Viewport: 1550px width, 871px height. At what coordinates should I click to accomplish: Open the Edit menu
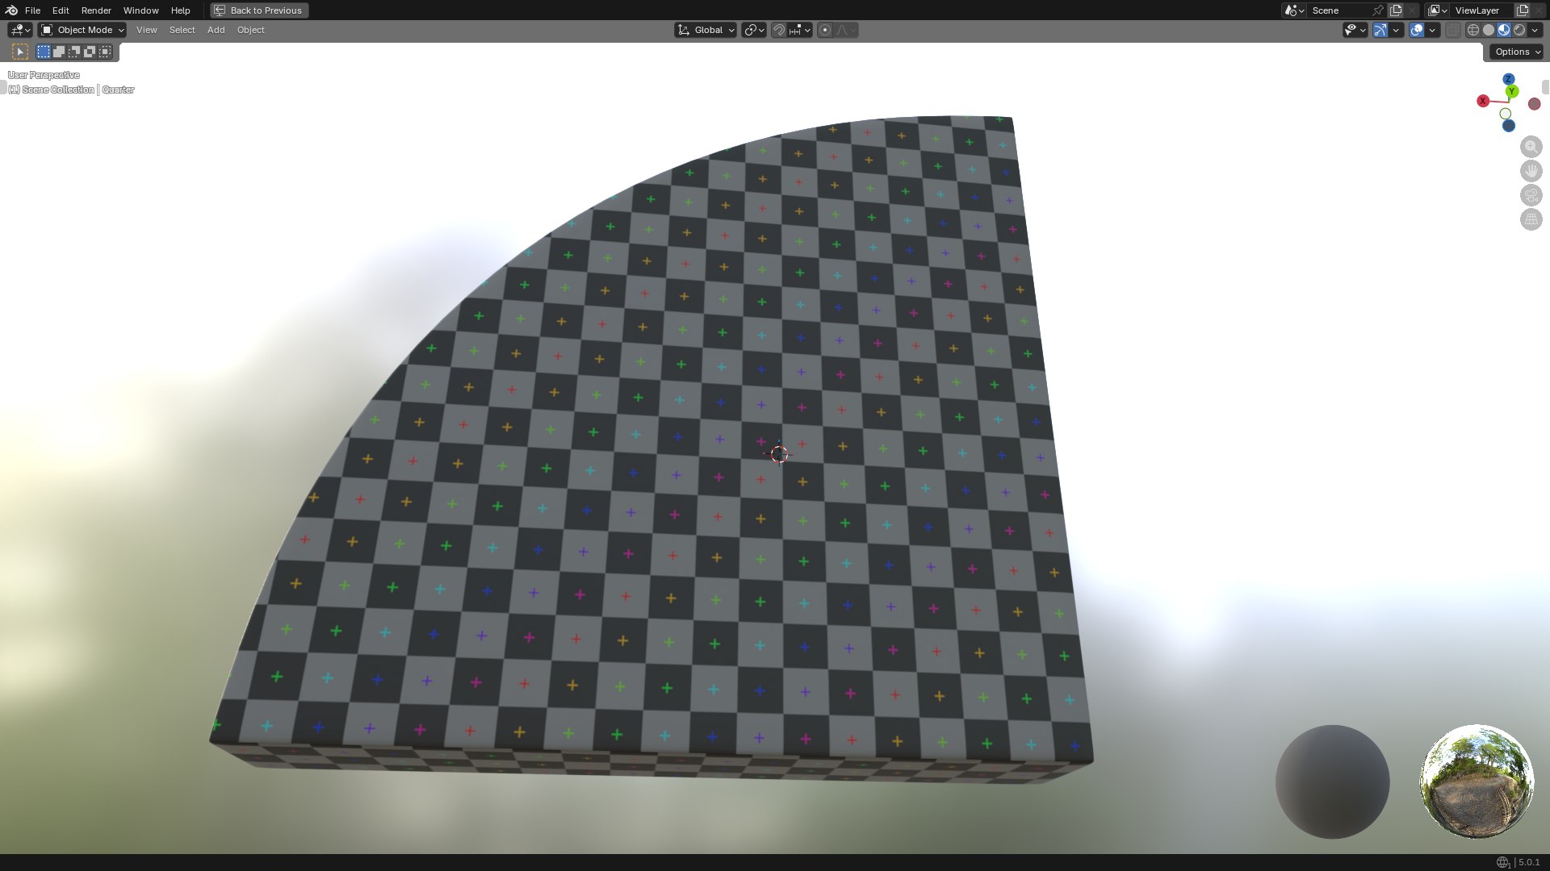(61, 10)
